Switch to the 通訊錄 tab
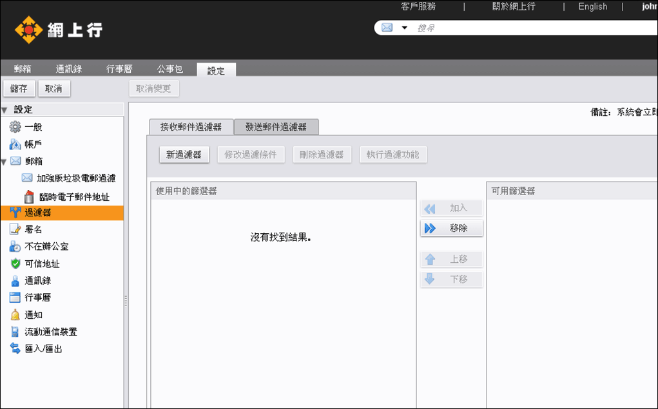 click(x=69, y=69)
